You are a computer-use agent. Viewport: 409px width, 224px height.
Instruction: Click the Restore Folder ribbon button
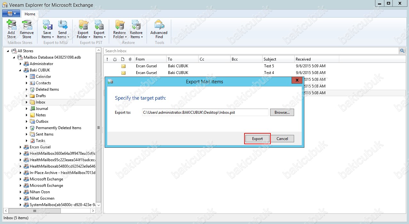coord(120,29)
